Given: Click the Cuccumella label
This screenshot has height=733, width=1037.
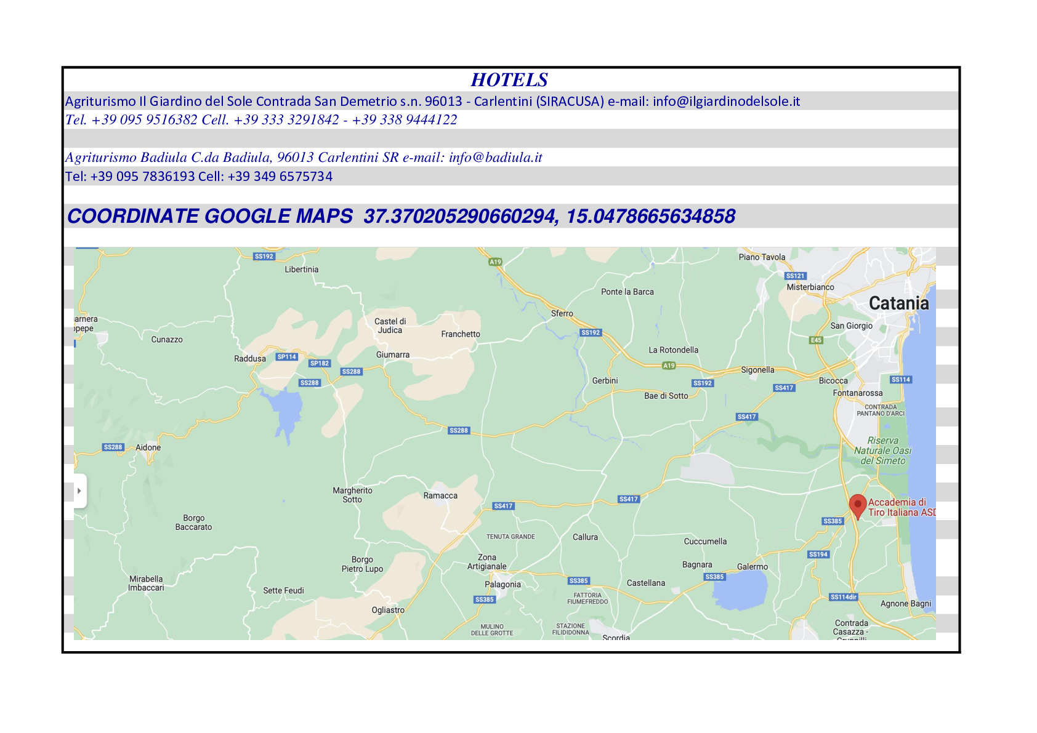Looking at the screenshot, I should 705,542.
